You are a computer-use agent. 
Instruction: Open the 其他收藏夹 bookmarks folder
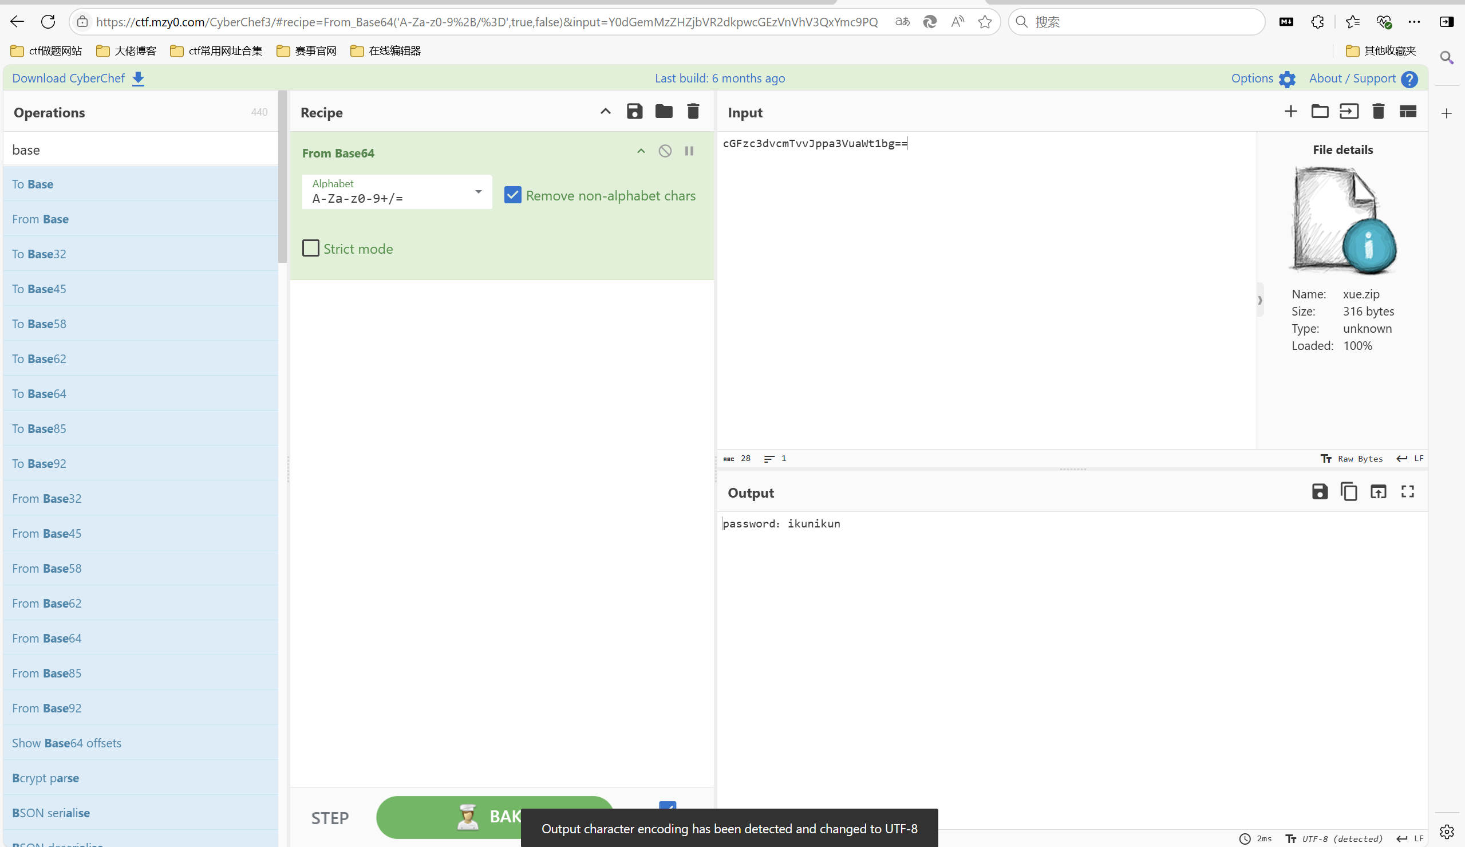(x=1381, y=50)
